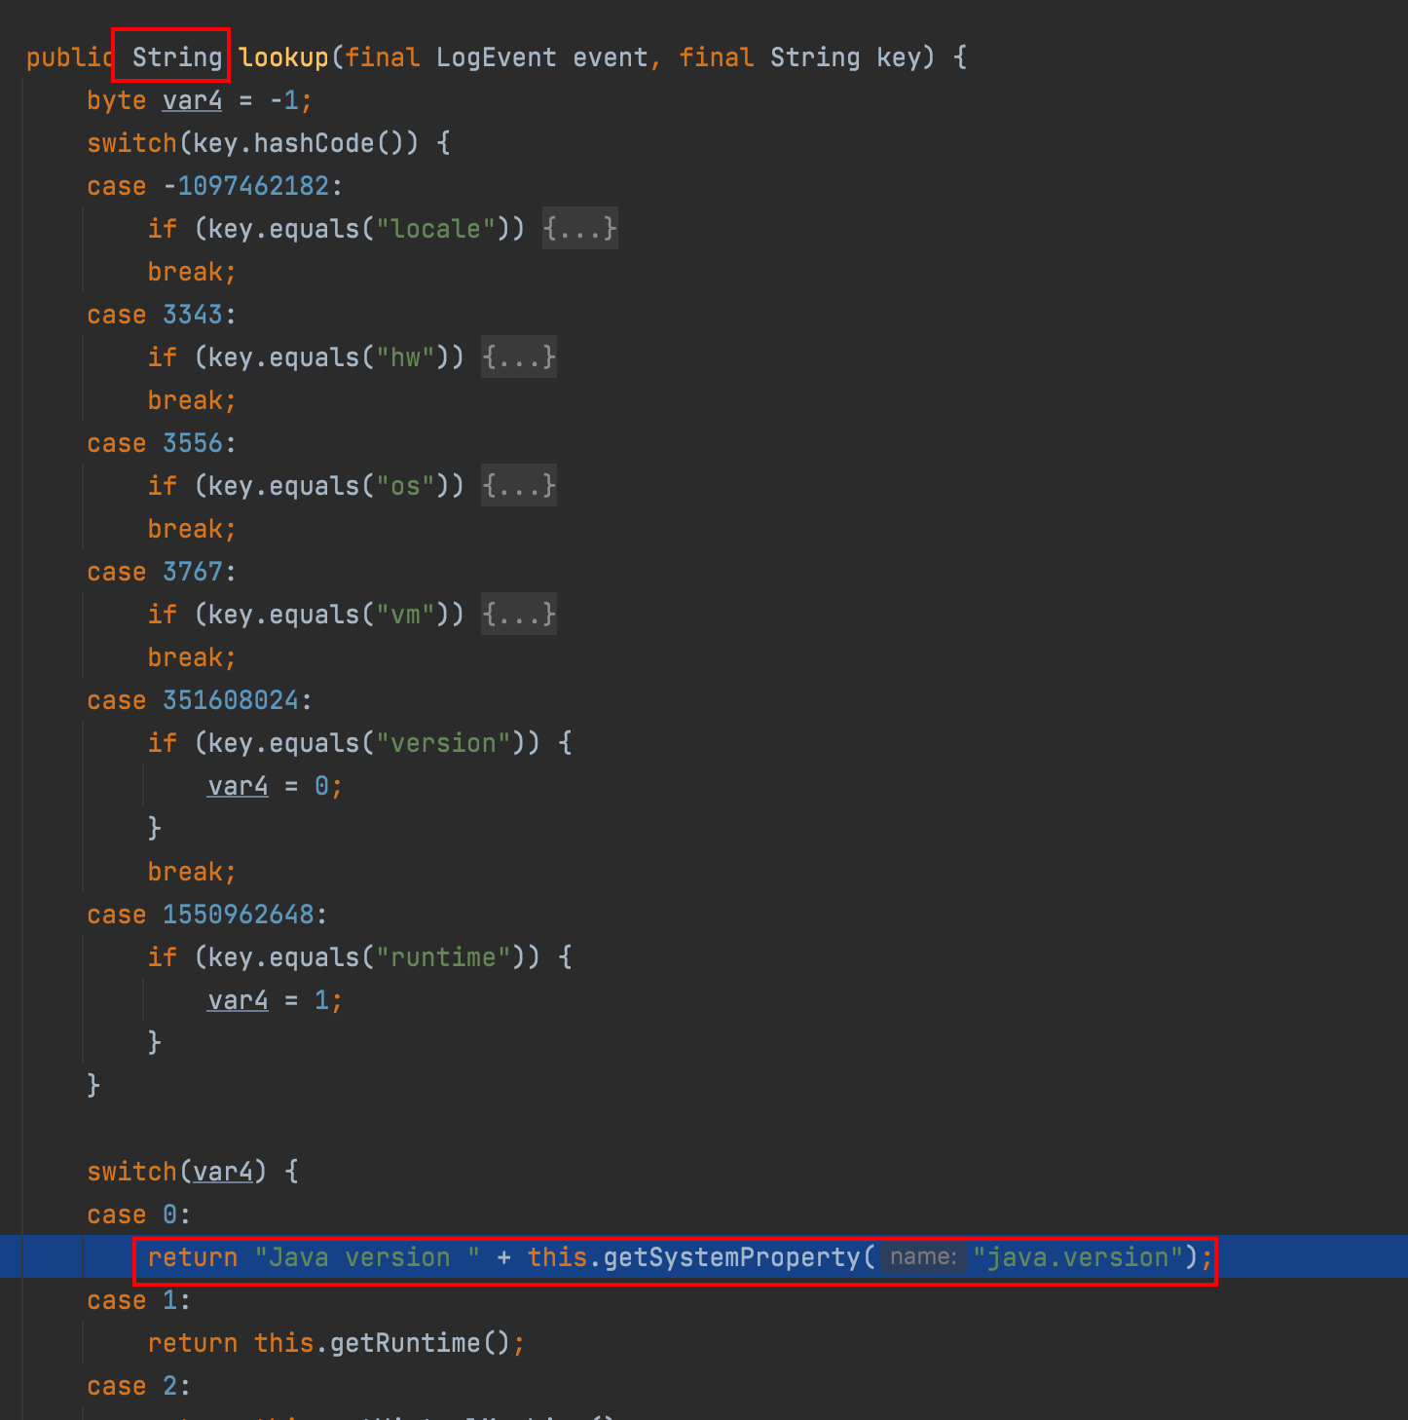The image size is (1408, 1420).
Task: Click var4 in the byte declaration line
Action: pyautogui.click(x=192, y=100)
